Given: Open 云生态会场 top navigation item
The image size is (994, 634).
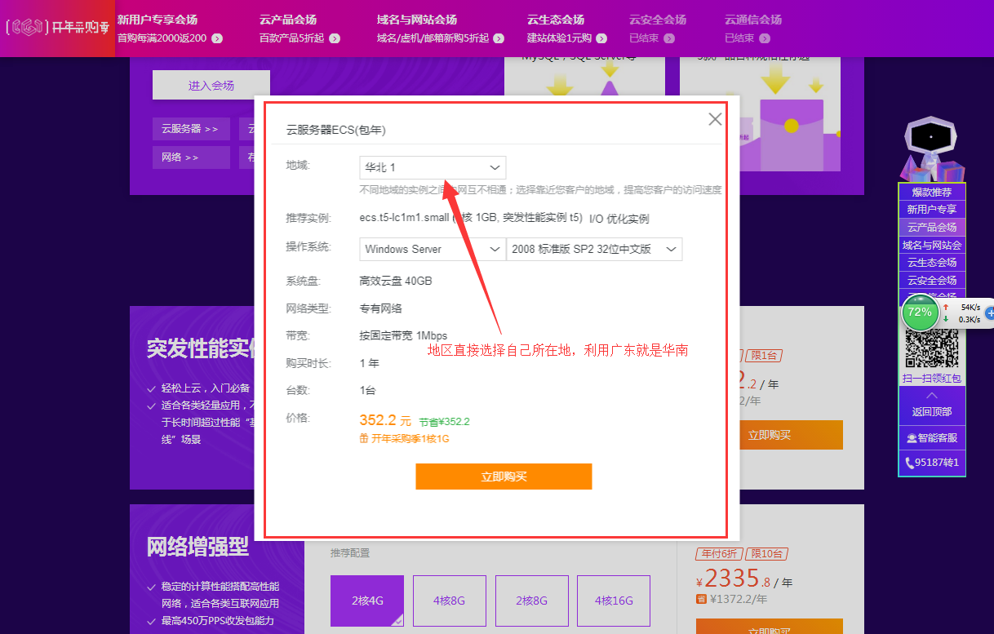Looking at the screenshot, I should (x=556, y=20).
